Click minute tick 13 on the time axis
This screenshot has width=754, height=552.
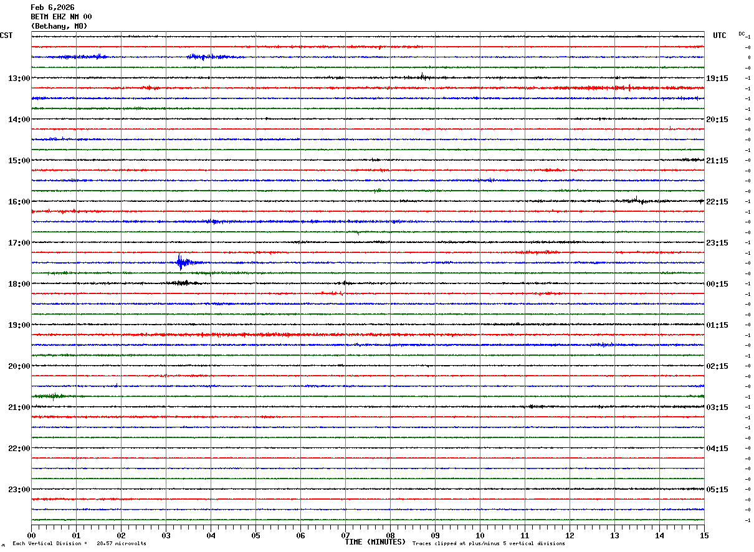pyautogui.click(x=614, y=535)
